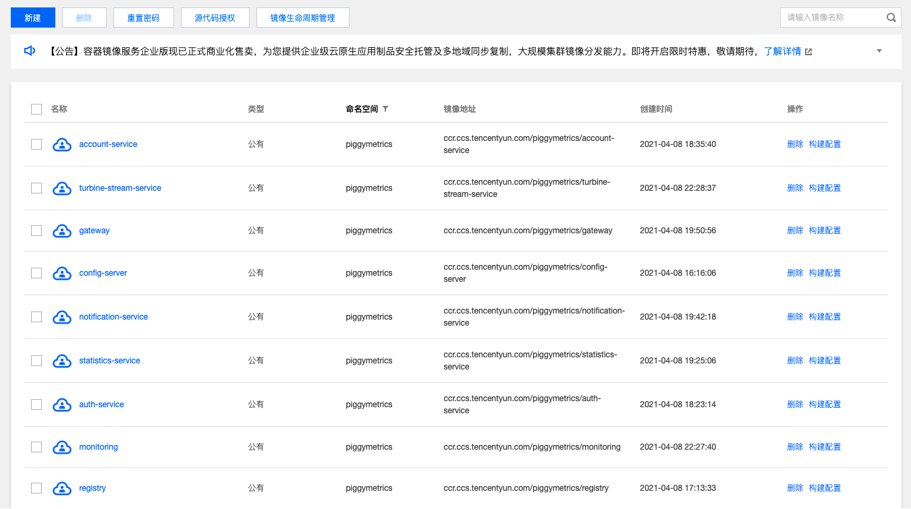The width and height of the screenshot is (911, 509).
Task: Check the config-server row checkbox
Action: pyautogui.click(x=36, y=273)
